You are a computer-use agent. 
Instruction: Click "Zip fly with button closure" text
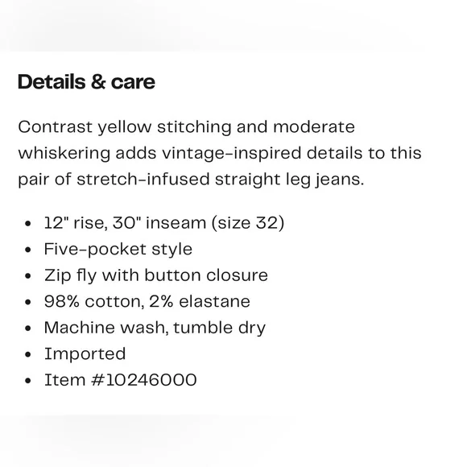click(x=156, y=275)
